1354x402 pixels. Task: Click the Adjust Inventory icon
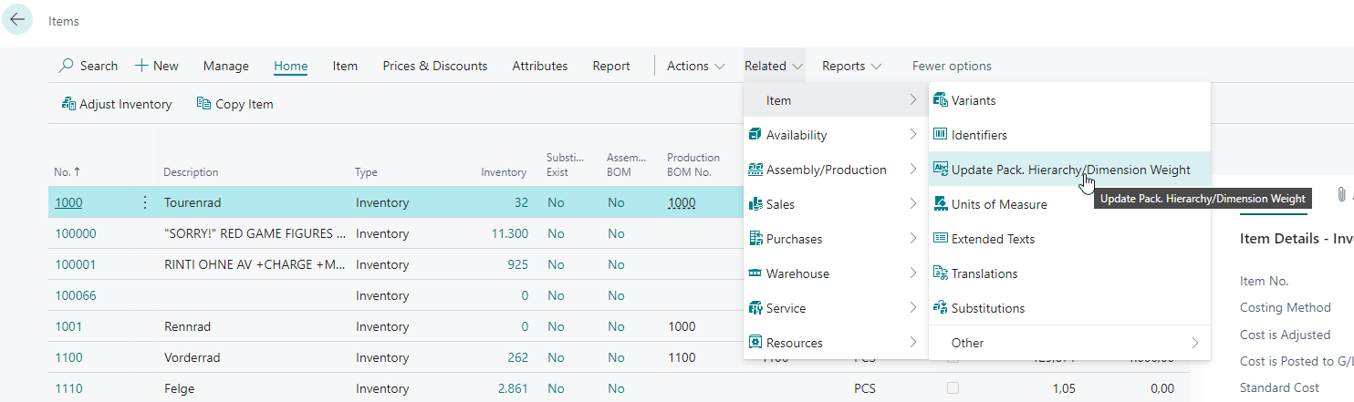click(68, 104)
